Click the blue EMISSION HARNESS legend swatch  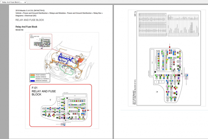click(x=33, y=81)
